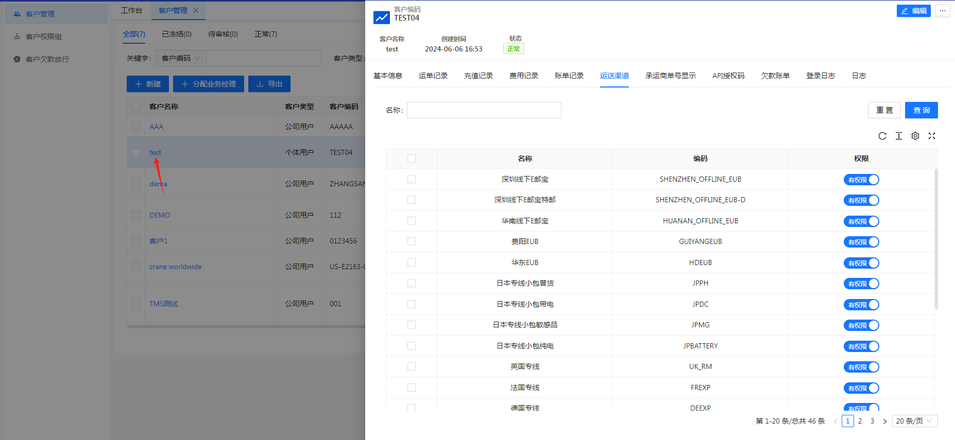Toggle permission switch for 日本专线小包带电
The image size is (955, 440).
click(x=861, y=305)
